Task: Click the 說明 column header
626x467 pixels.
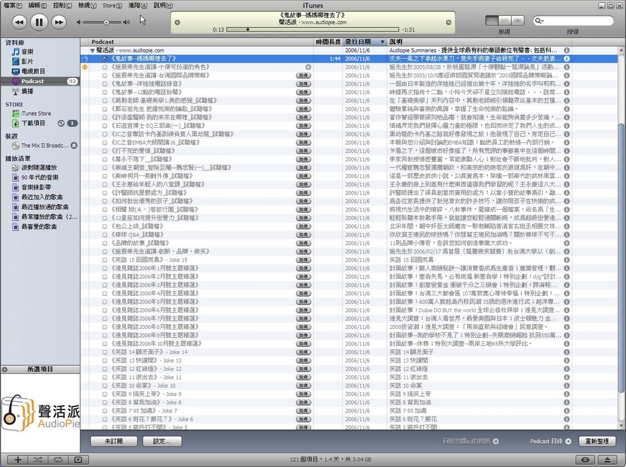Action: tap(479, 42)
